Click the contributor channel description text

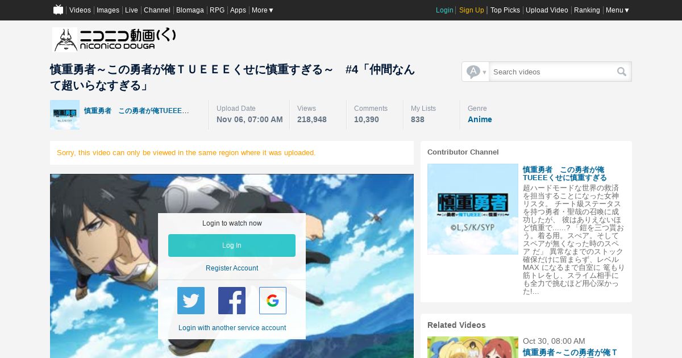click(573, 240)
